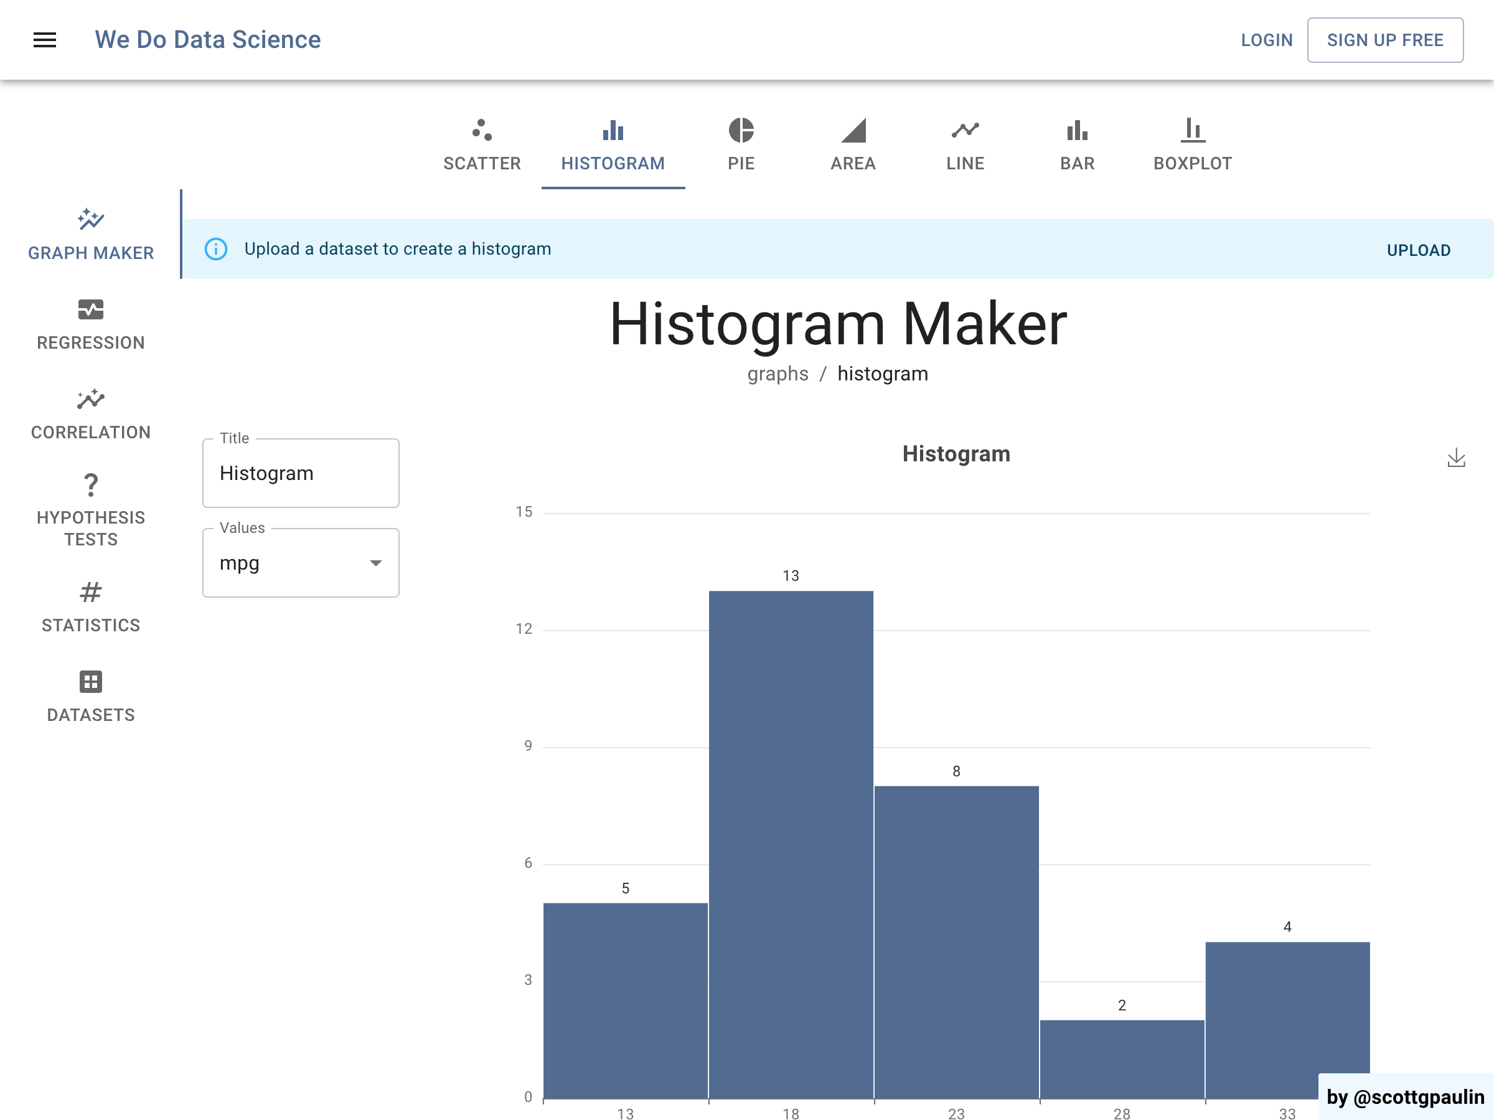
Task: Click UPLOAD in the info banner
Action: [x=1417, y=250]
